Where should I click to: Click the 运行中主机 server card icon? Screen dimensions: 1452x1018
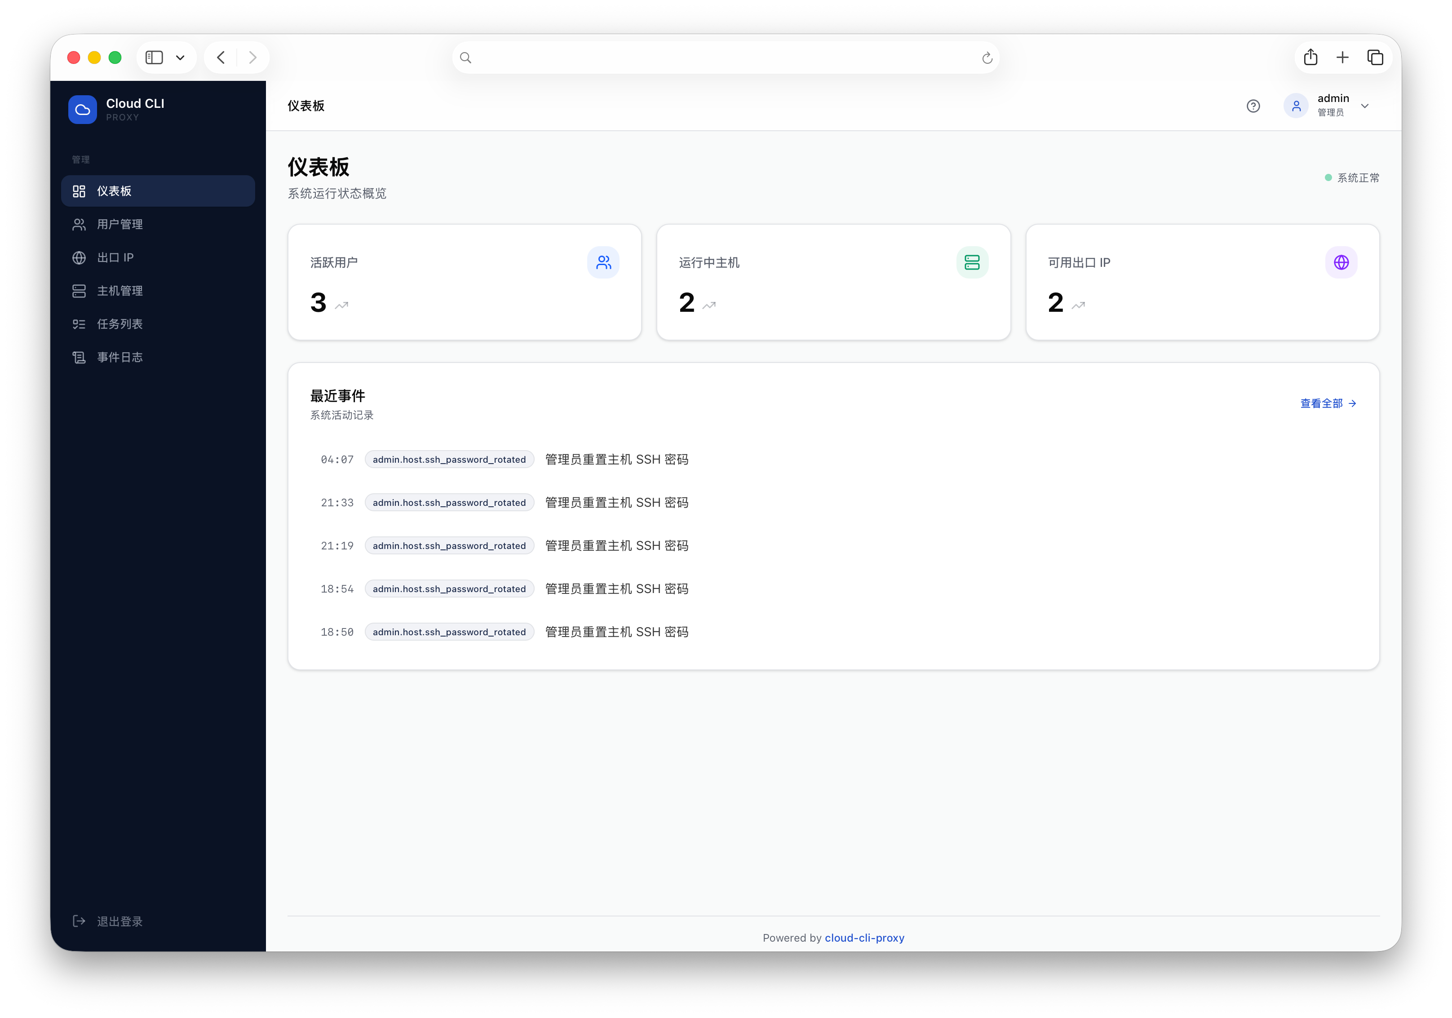(972, 262)
